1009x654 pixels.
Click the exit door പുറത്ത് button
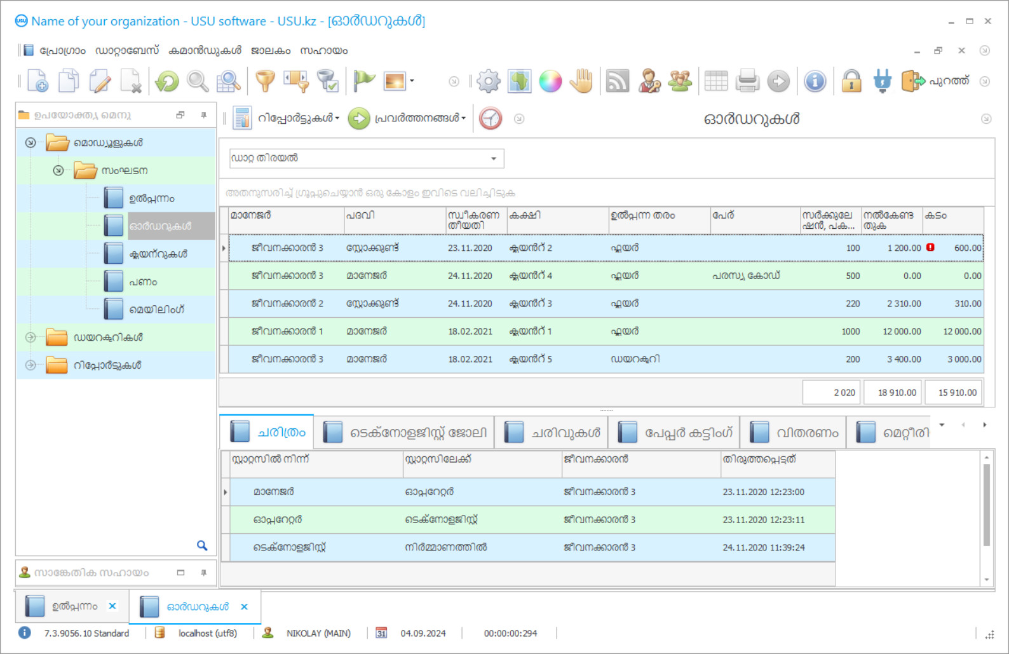click(935, 81)
